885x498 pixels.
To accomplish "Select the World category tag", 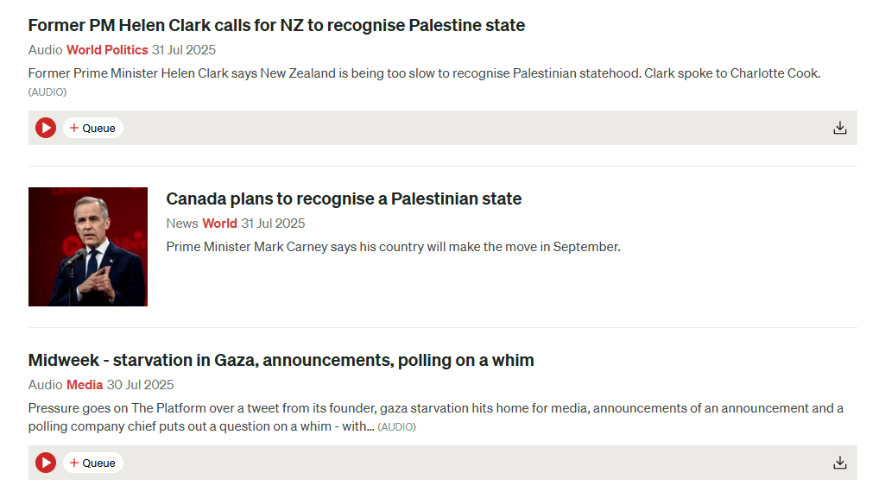I will pos(219,224).
